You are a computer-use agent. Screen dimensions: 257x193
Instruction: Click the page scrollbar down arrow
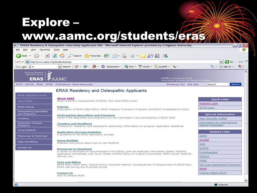246,180
